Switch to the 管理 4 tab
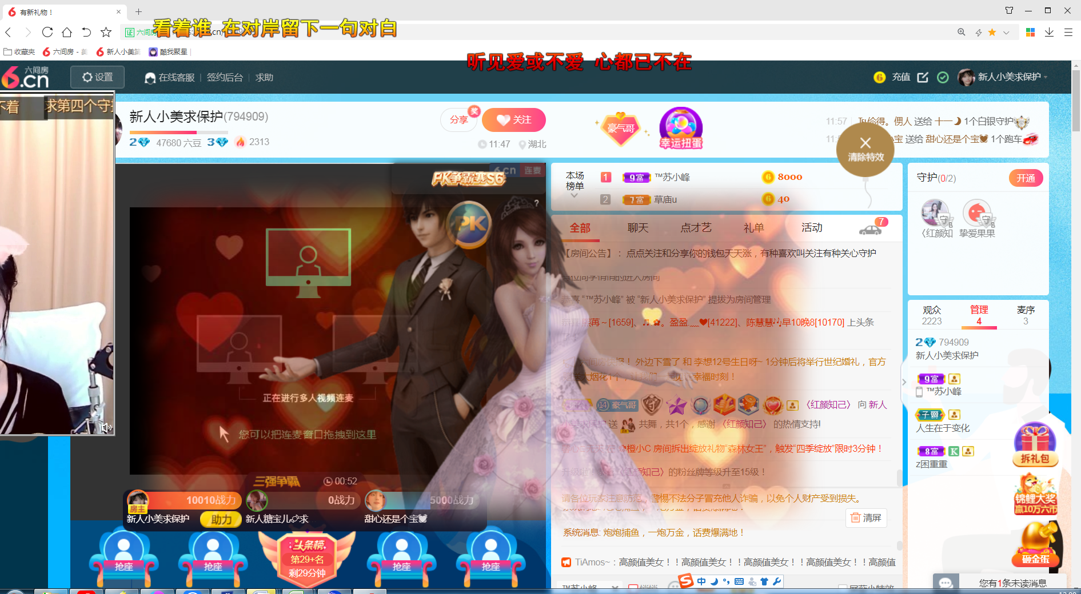 979,315
